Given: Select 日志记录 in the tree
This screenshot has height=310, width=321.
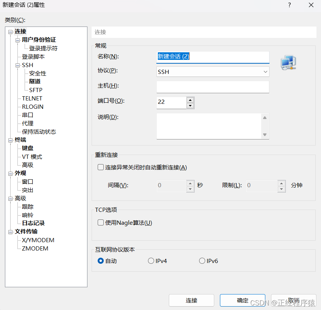Looking at the screenshot, I should pos(33,223).
